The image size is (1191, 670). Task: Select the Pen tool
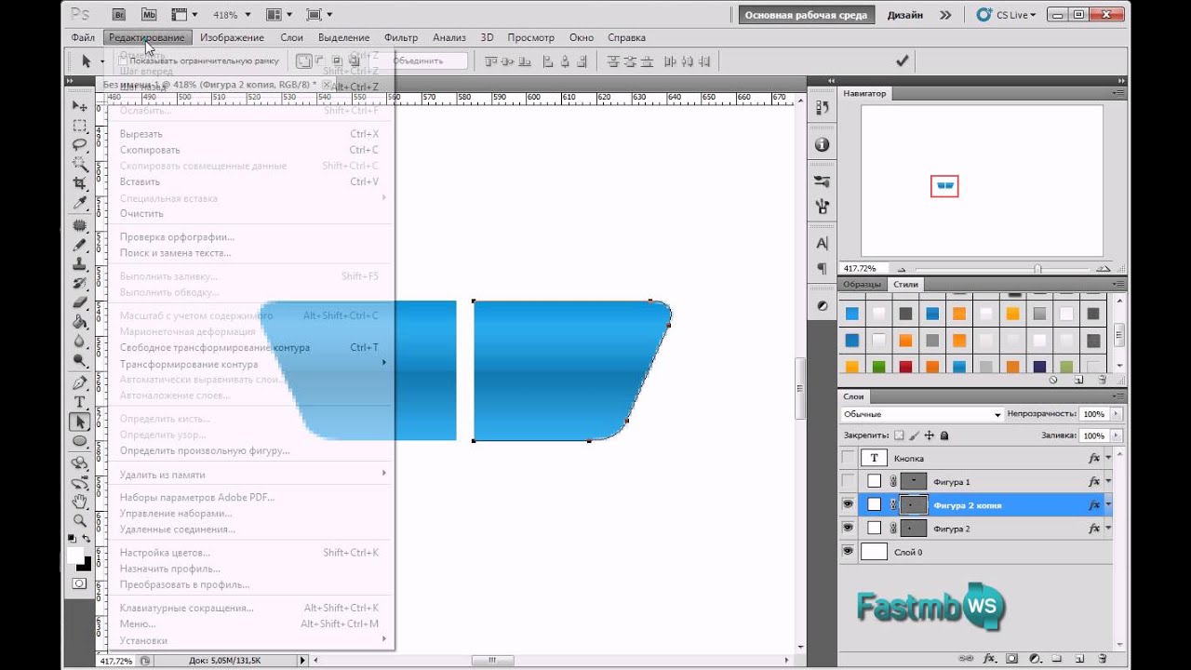pos(80,382)
